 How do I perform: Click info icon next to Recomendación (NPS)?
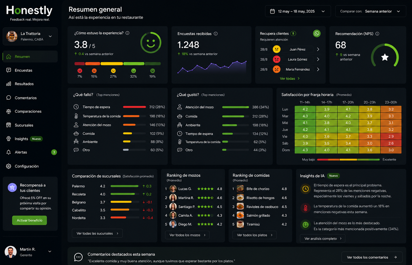click(377, 34)
